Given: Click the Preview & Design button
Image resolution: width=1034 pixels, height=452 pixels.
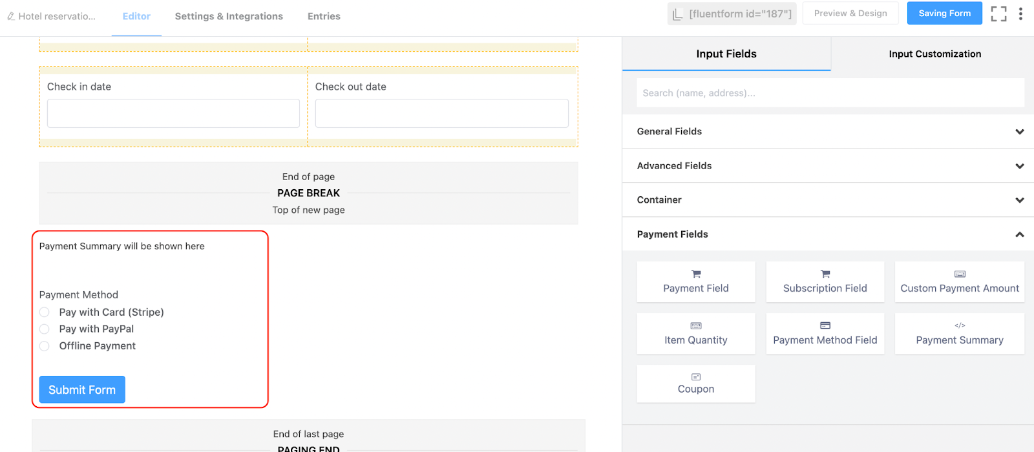Looking at the screenshot, I should click(x=850, y=14).
